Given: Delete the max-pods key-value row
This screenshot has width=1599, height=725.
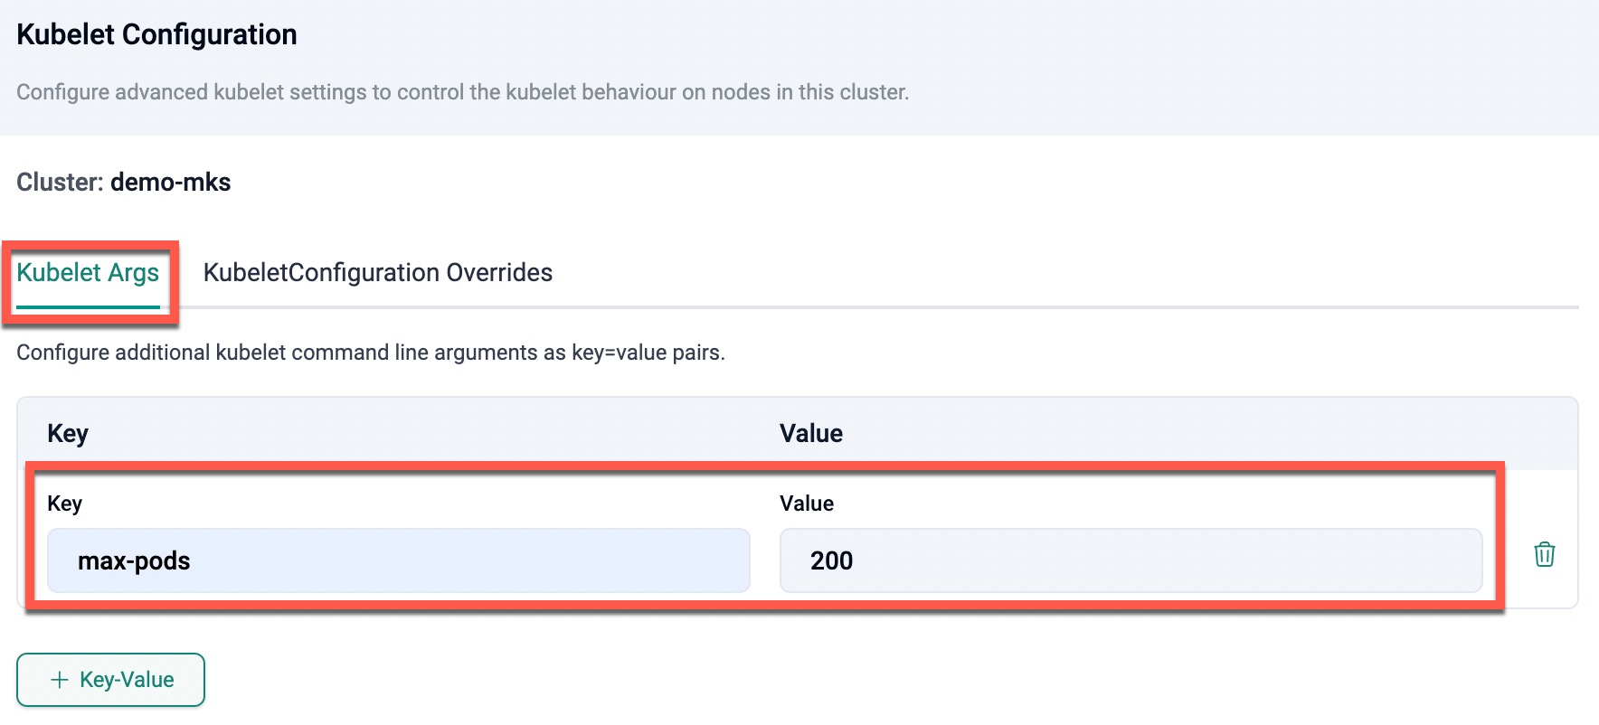Looking at the screenshot, I should [1544, 554].
